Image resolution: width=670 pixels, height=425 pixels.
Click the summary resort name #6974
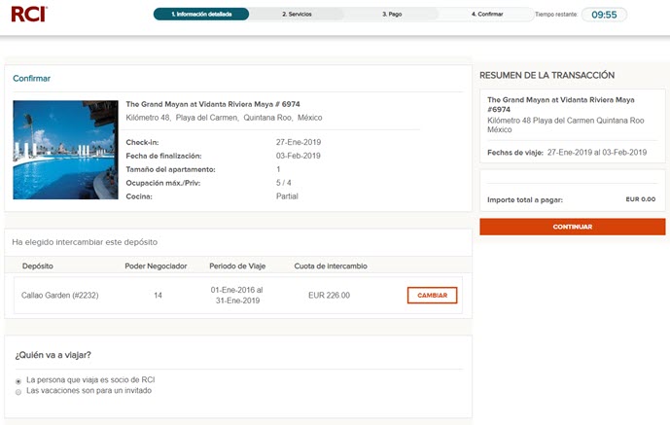click(561, 105)
